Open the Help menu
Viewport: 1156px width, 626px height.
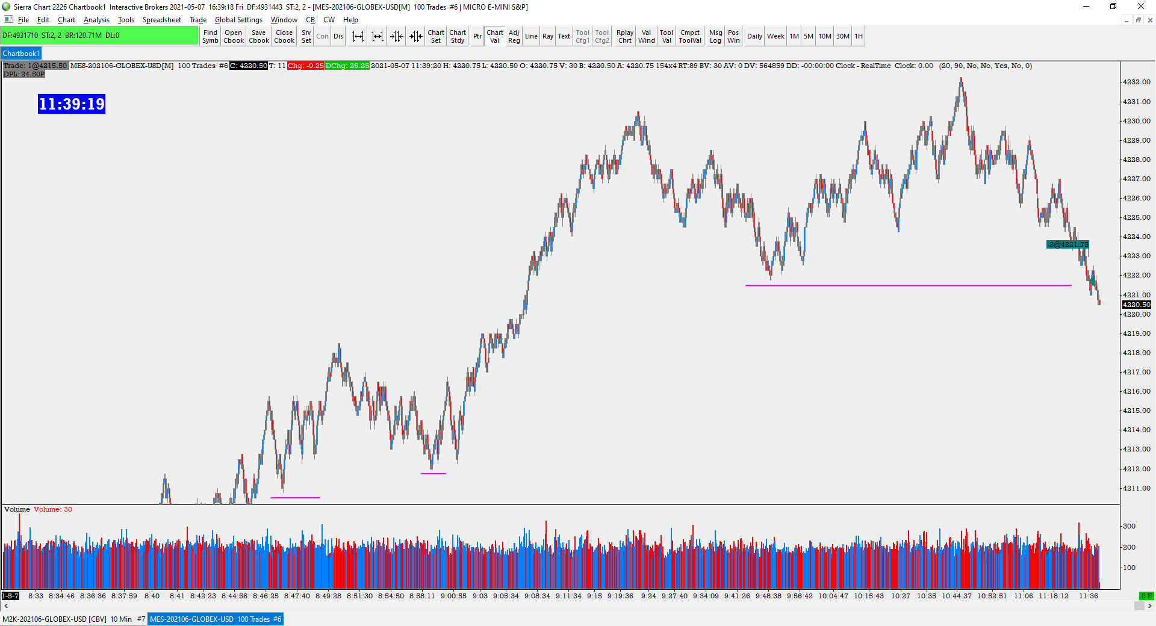[x=350, y=20]
